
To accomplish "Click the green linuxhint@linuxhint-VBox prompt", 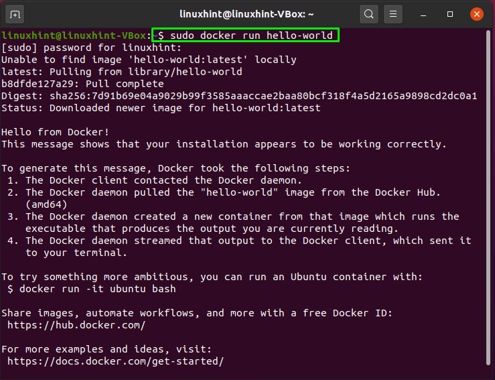I will tap(74, 36).
